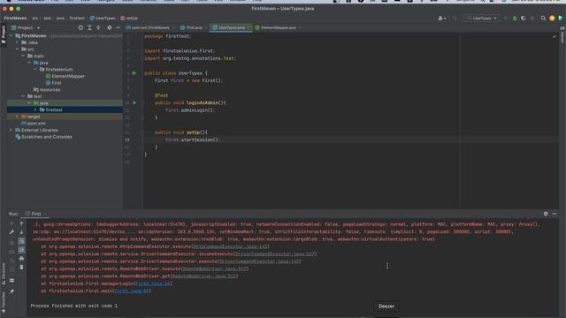Click the Search Everywhere magnifier icon
The image size is (566, 318).
[543, 18]
